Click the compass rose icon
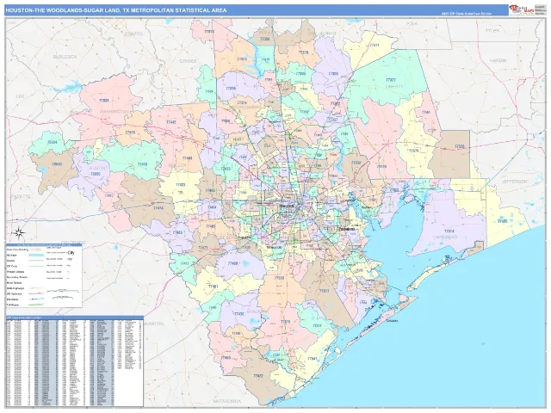This screenshot has height=413, width=551. click(19, 232)
